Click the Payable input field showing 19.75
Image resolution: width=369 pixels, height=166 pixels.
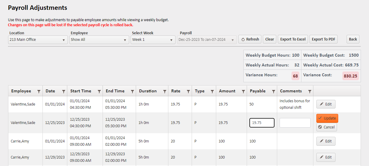(262, 123)
